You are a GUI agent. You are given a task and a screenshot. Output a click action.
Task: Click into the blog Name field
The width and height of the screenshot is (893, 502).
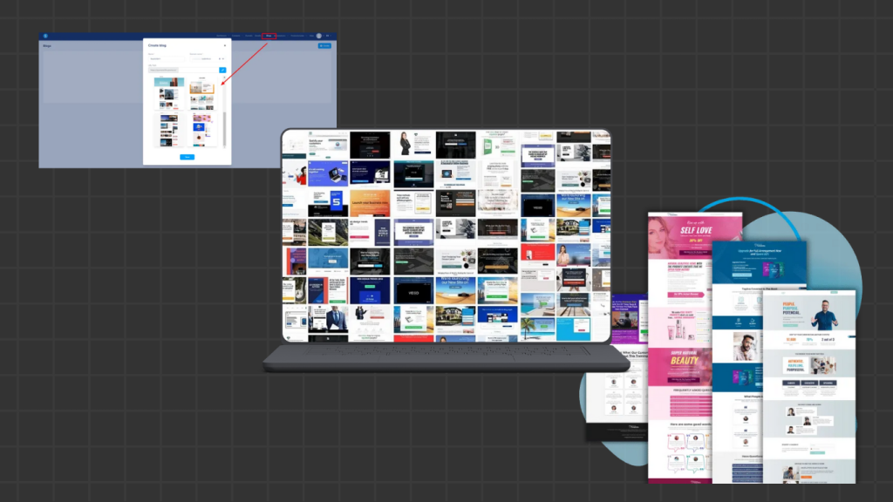pyautogui.click(x=166, y=58)
